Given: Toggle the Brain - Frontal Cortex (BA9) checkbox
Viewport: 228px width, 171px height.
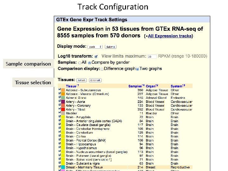Looking at the screenshot, I should pos(60,139).
